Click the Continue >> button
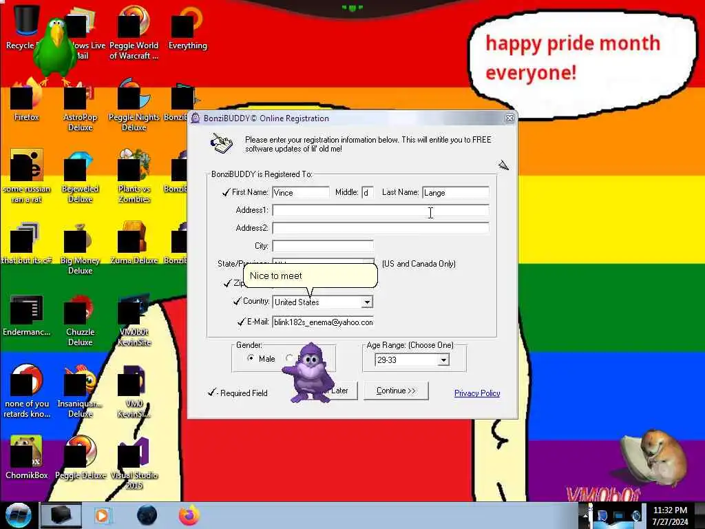Screen dimensions: 705x529 (x=396, y=391)
